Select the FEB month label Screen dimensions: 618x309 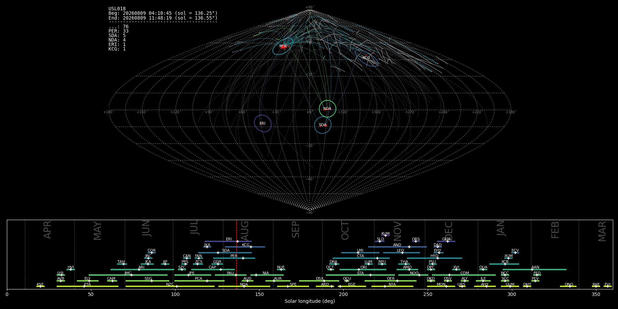[x=555, y=230]
